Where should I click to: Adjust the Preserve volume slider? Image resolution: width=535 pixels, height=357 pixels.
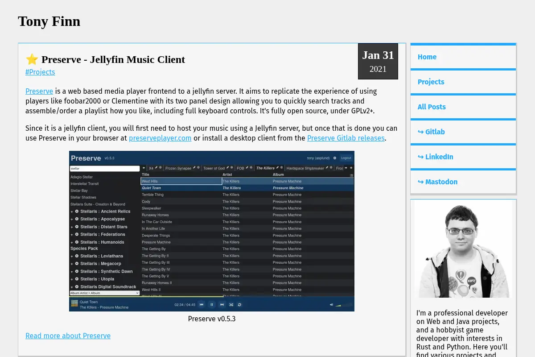pyautogui.click(x=344, y=305)
